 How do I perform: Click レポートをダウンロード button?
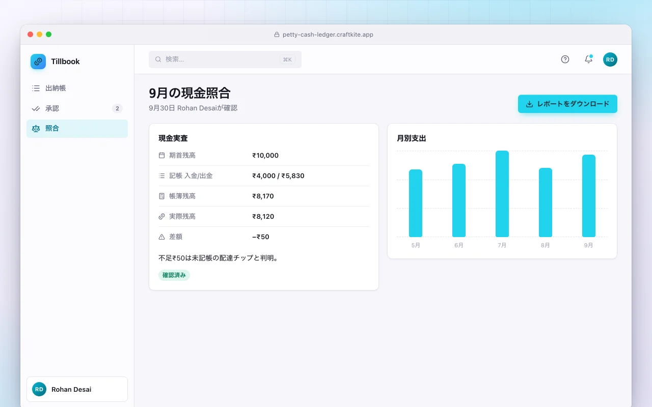(x=567, y=104)
